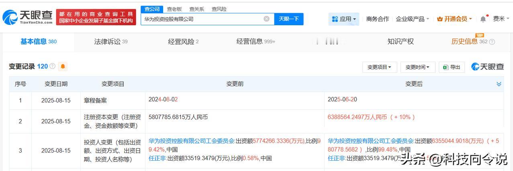This screenshot has height=171, width=513.
Task: Open the 历史信息 VIP tab
Action: tap(469, 42)
